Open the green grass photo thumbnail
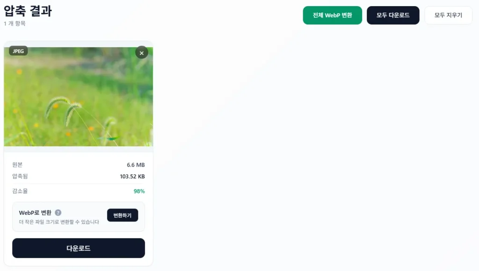This screenshot has height=271, width=479. 79,96
